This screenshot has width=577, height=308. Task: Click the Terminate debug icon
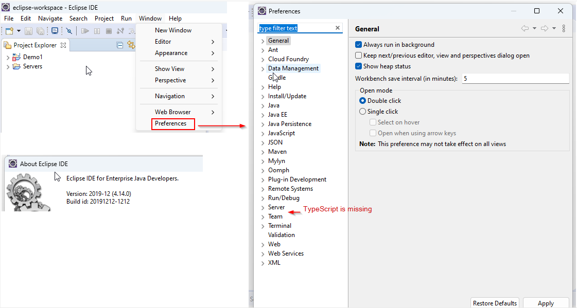(x=109, y=31)
